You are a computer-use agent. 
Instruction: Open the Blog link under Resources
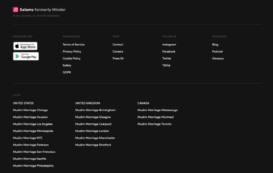[x=215, y=45]
